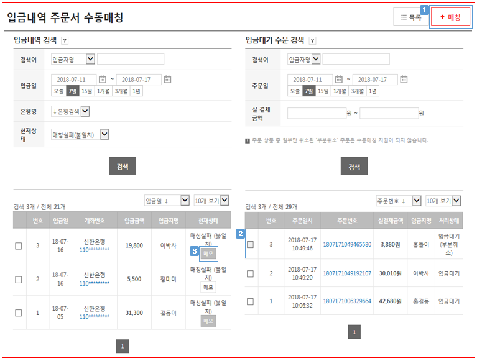
Task: Select 1개월 period for 주문일
Action: pos(340,91)
